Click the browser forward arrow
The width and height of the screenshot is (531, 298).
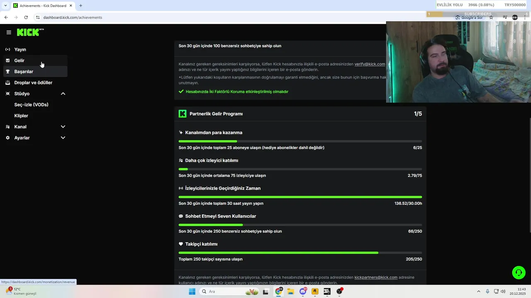[16, 17]
